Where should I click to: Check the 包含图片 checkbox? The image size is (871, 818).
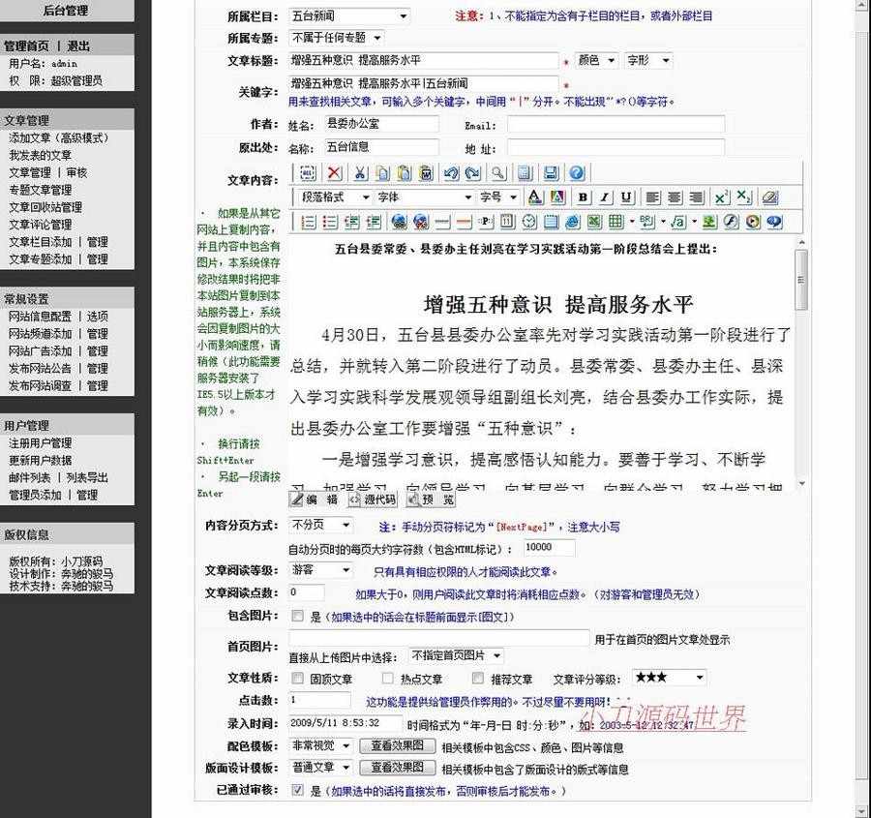pyautogui.click(x=298, y=616)
